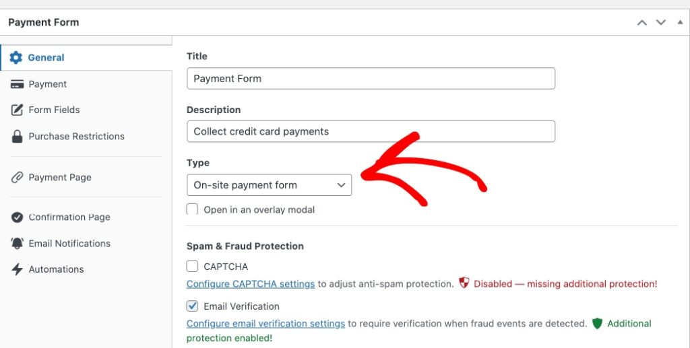Click the General gear icon
The height and width of the screenshot is (348, 690).
click(16, 57)
